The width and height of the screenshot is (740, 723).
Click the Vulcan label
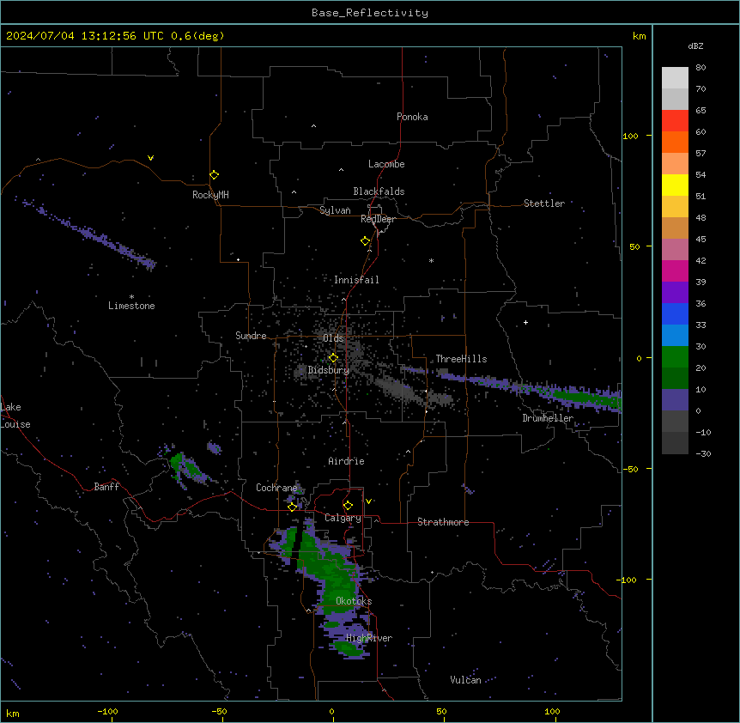[465, 680]
